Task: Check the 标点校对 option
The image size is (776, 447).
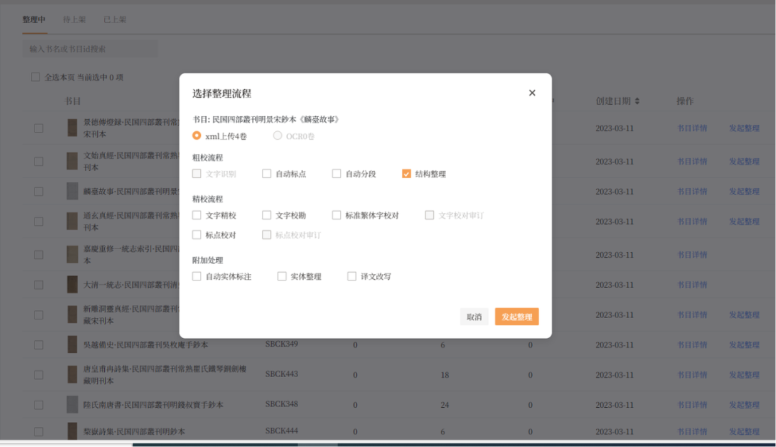Action: (197, 235)
